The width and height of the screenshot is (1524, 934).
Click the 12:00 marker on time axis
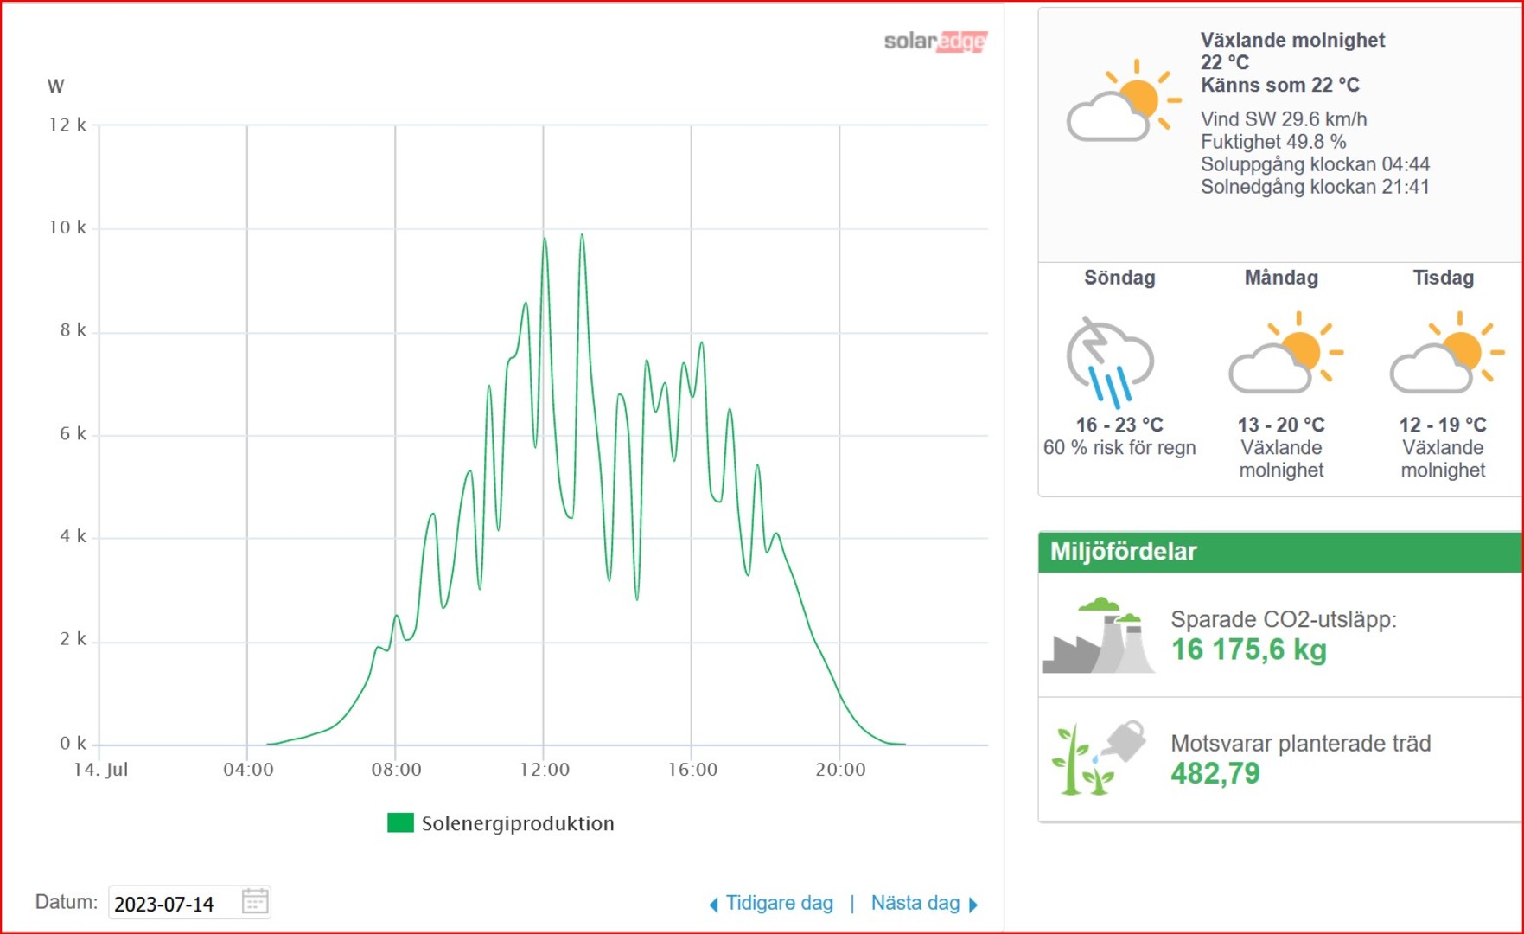544,770
